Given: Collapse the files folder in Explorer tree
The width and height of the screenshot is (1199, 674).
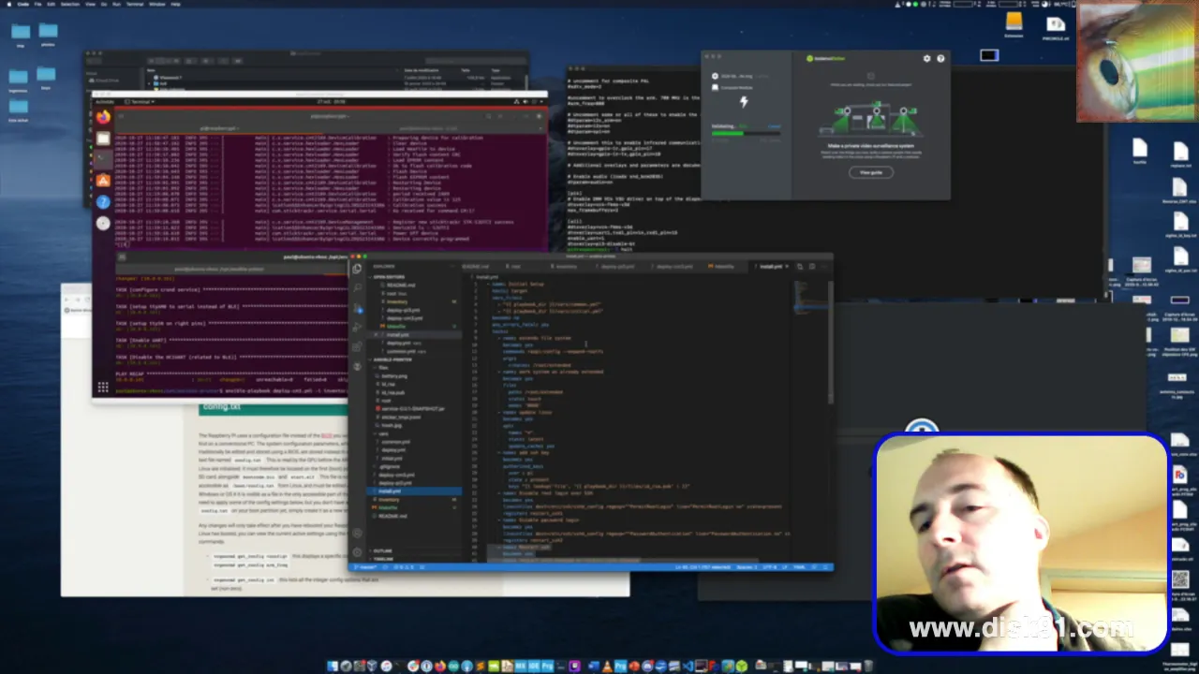Looking at the screenshot, I should (382, 368).
